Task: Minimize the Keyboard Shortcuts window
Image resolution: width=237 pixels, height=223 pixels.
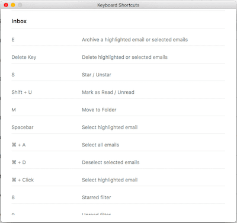Action: (13, 5)
